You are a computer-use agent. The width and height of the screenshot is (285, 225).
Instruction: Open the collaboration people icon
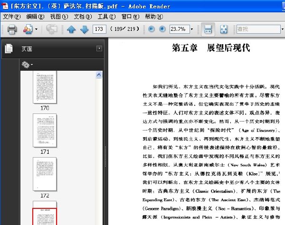coord(28,29)
